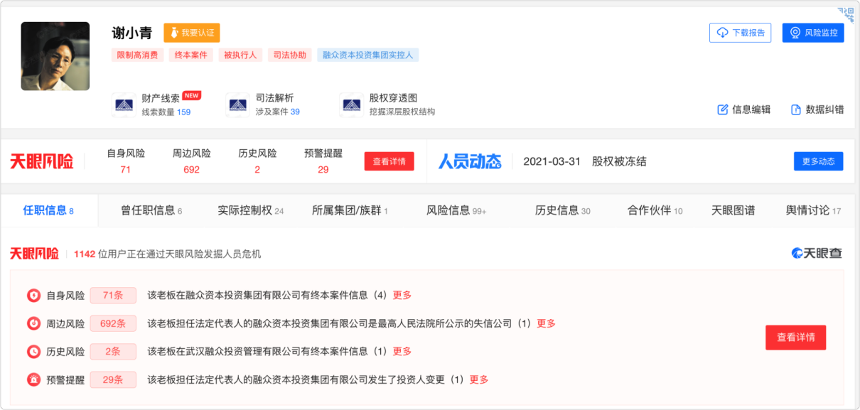860x410 pixels.
Task: Click the 71条 risk count badge
Action: pos(113,296)
